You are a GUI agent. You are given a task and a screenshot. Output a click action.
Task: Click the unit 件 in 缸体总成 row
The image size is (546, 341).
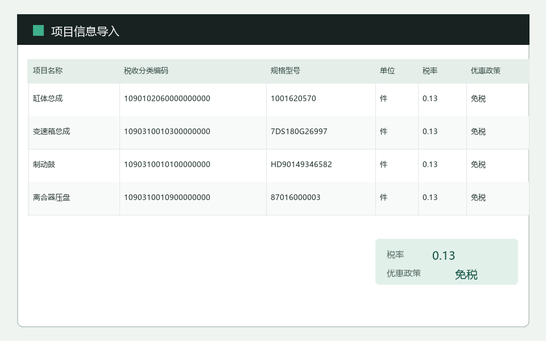pos(383,98)
